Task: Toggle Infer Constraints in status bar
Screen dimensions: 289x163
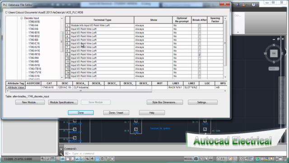Action: point(43,159)
